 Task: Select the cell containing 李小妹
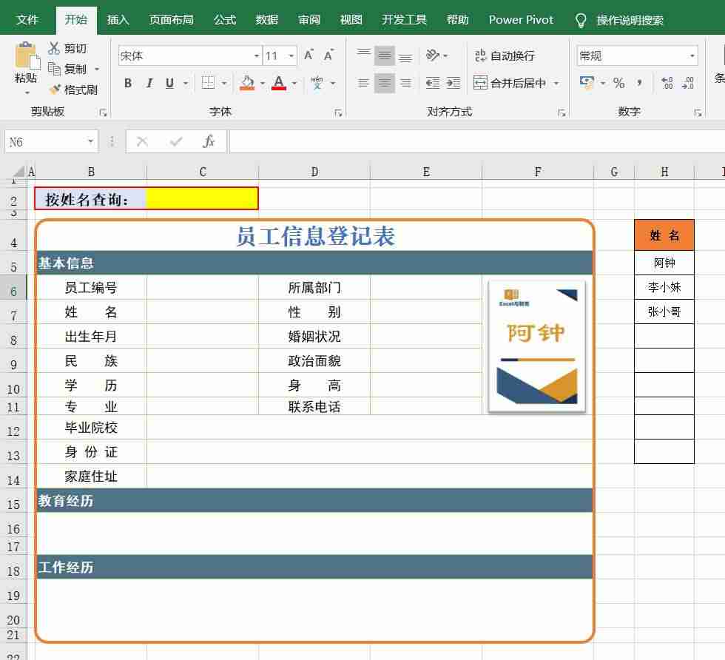point(664,287)
